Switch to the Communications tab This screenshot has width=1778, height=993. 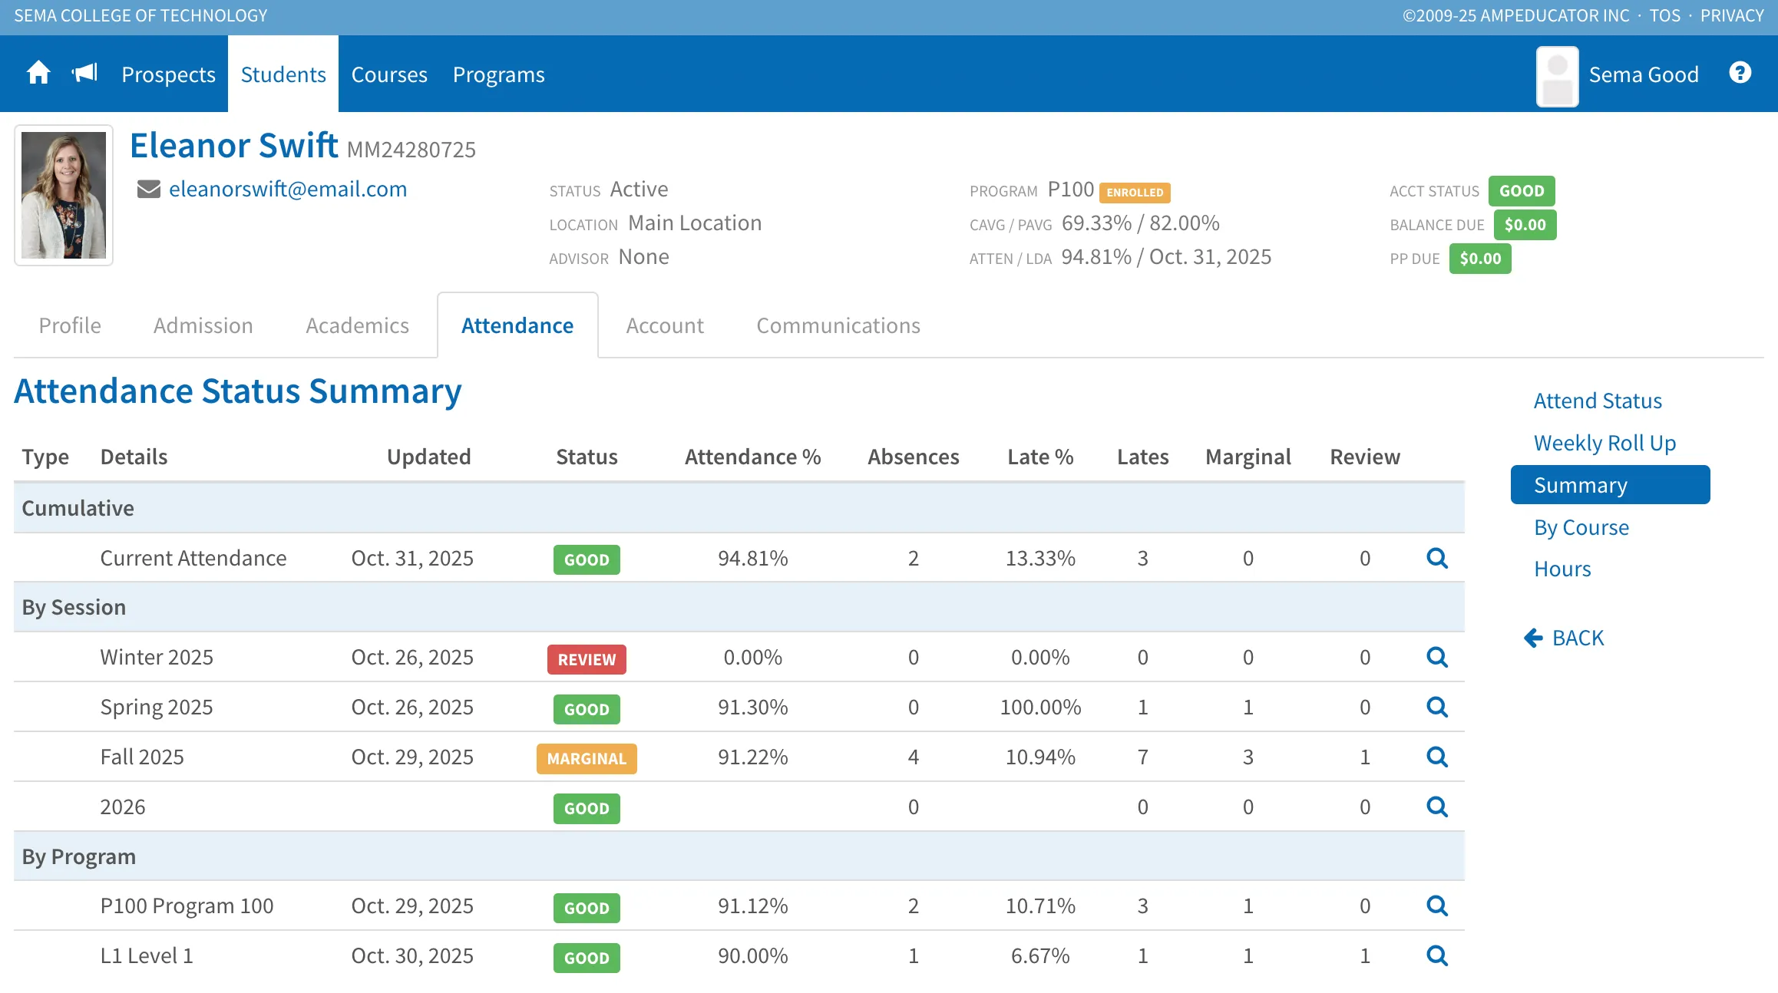pyautogui.click(x=838, y=325)
